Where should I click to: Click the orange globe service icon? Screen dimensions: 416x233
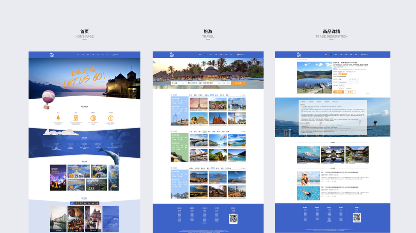click(x=93, y=118)
